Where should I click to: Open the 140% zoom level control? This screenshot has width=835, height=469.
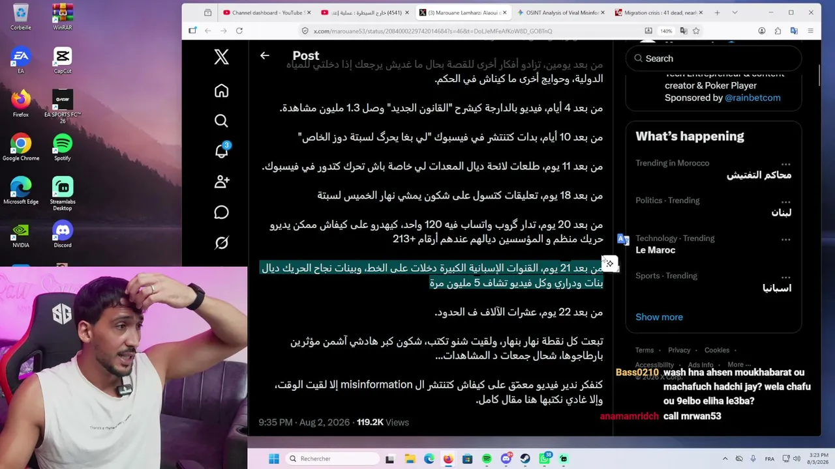[666, 31]
